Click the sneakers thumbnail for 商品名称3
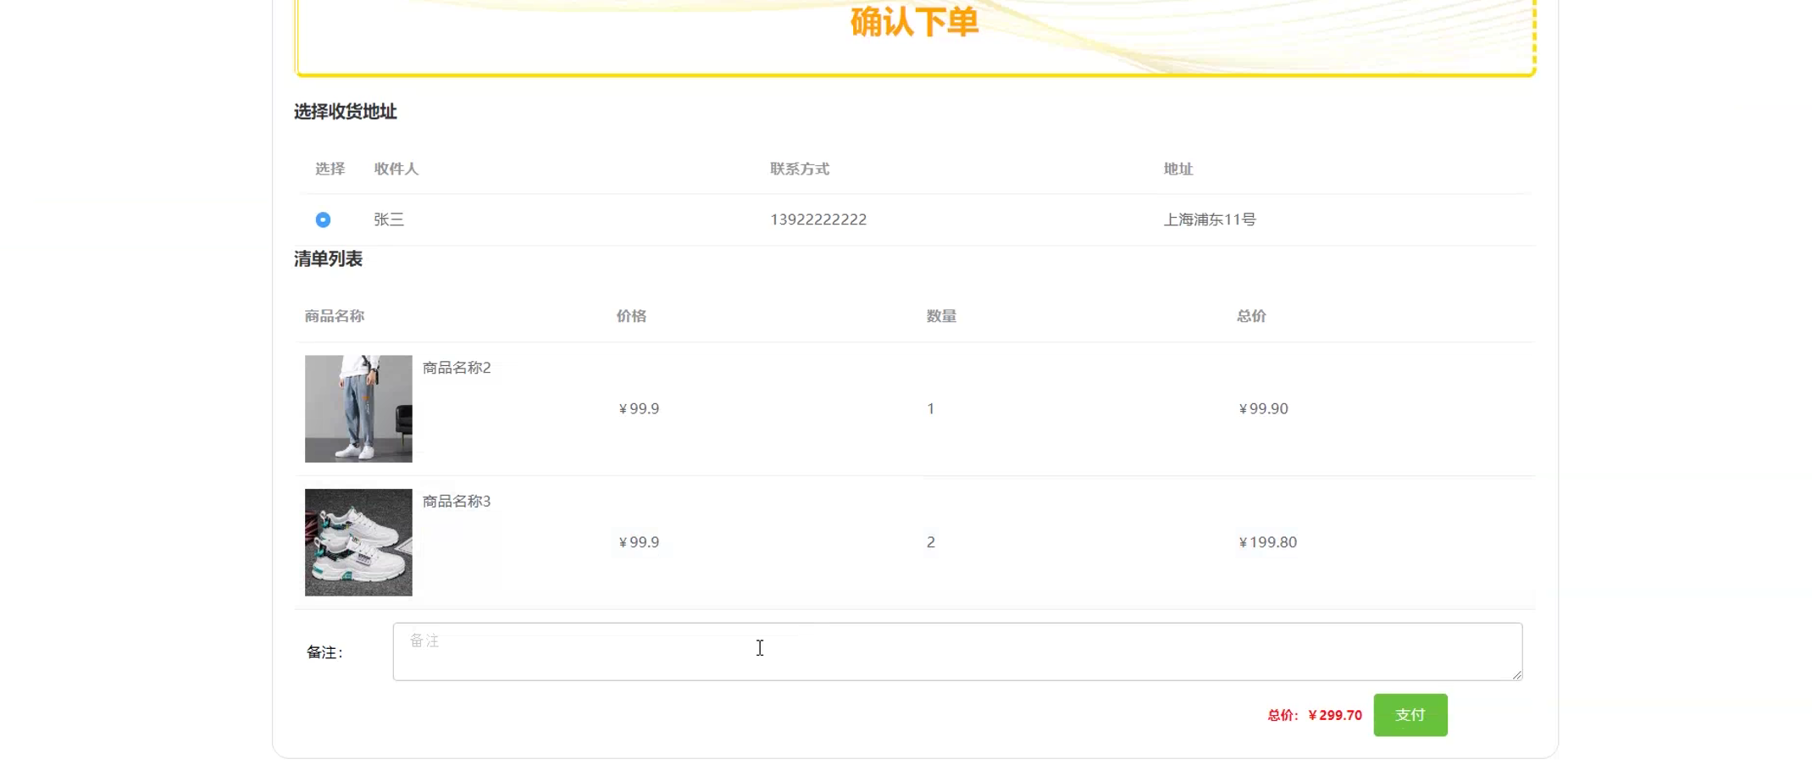 [x=358, y=542]
